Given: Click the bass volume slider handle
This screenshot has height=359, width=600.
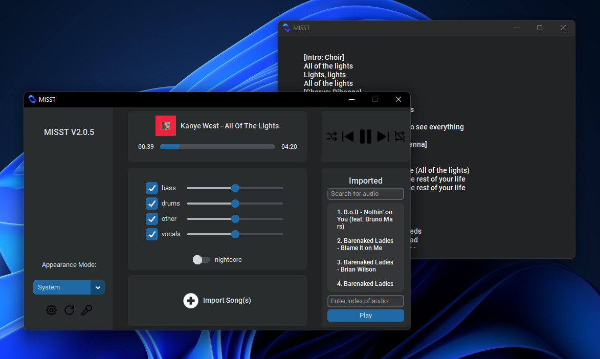Looking at the screenshot, I should tap(235, 188).
